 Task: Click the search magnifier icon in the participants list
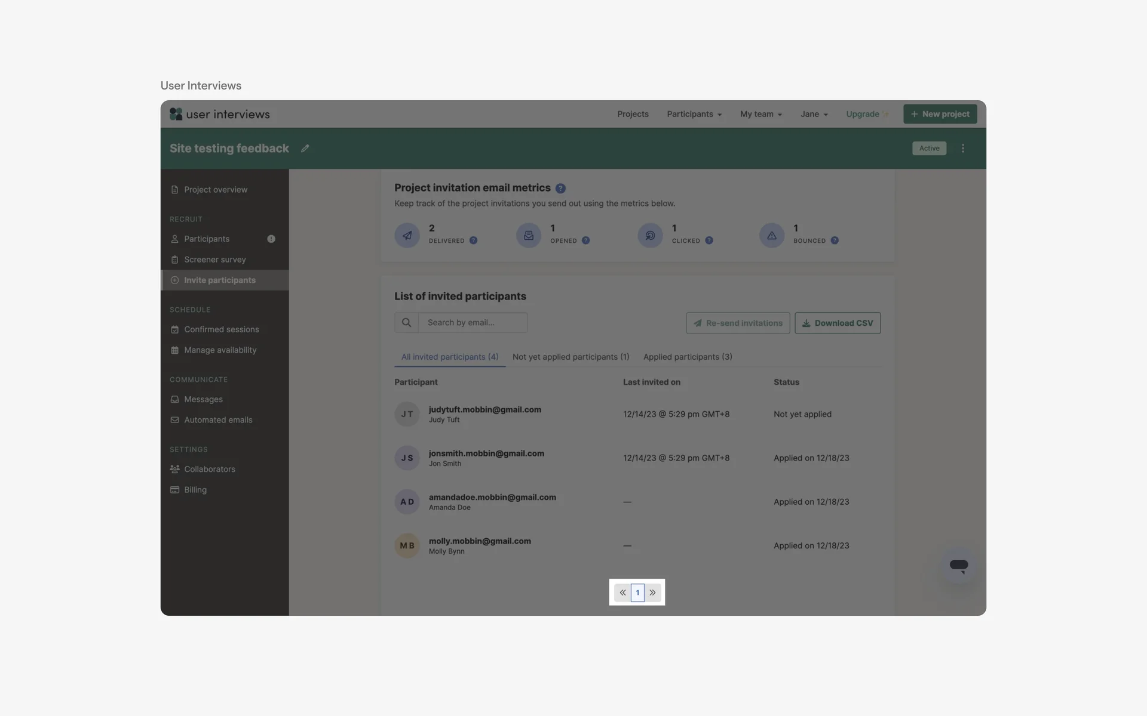pyautogui.click(x=407, y=322)
